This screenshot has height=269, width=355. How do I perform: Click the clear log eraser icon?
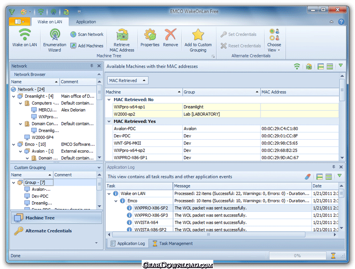click(x=308, y=176)
